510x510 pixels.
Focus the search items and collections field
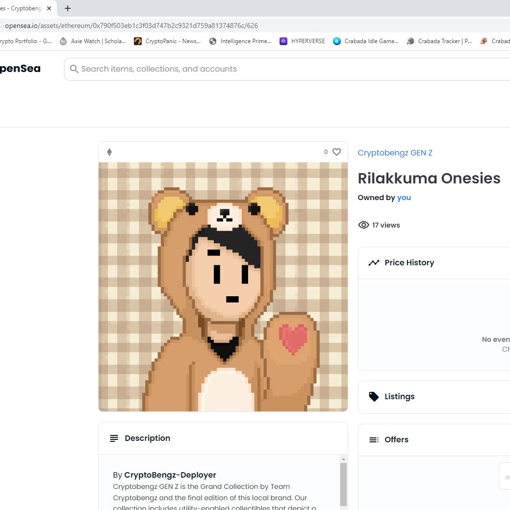[287, 69]
